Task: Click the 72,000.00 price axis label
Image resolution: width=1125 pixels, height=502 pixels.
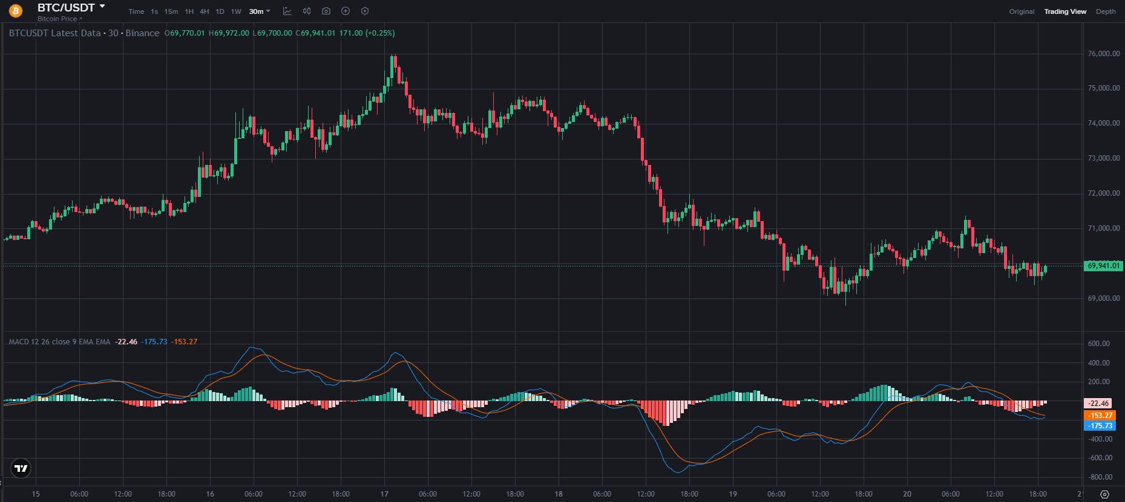Action: coord(1103,193)
